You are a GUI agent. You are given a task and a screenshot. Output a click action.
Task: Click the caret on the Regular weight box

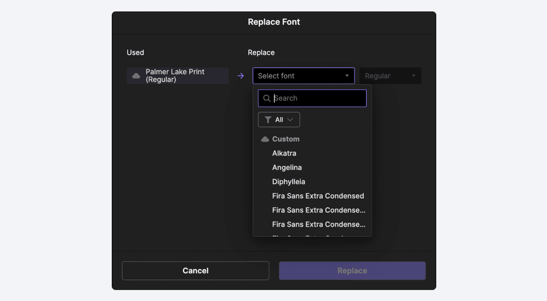(414, 76)
